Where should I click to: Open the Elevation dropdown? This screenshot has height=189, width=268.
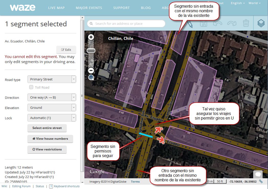click(52, 108)
